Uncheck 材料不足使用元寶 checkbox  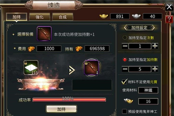pos(124,82)
